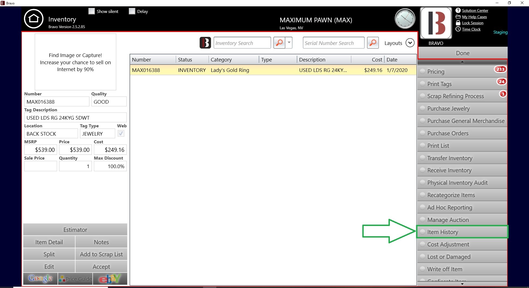Click the Bravo B logo next to Inventory Search
This screenshot has height=288, width=529.
(205, 43)
